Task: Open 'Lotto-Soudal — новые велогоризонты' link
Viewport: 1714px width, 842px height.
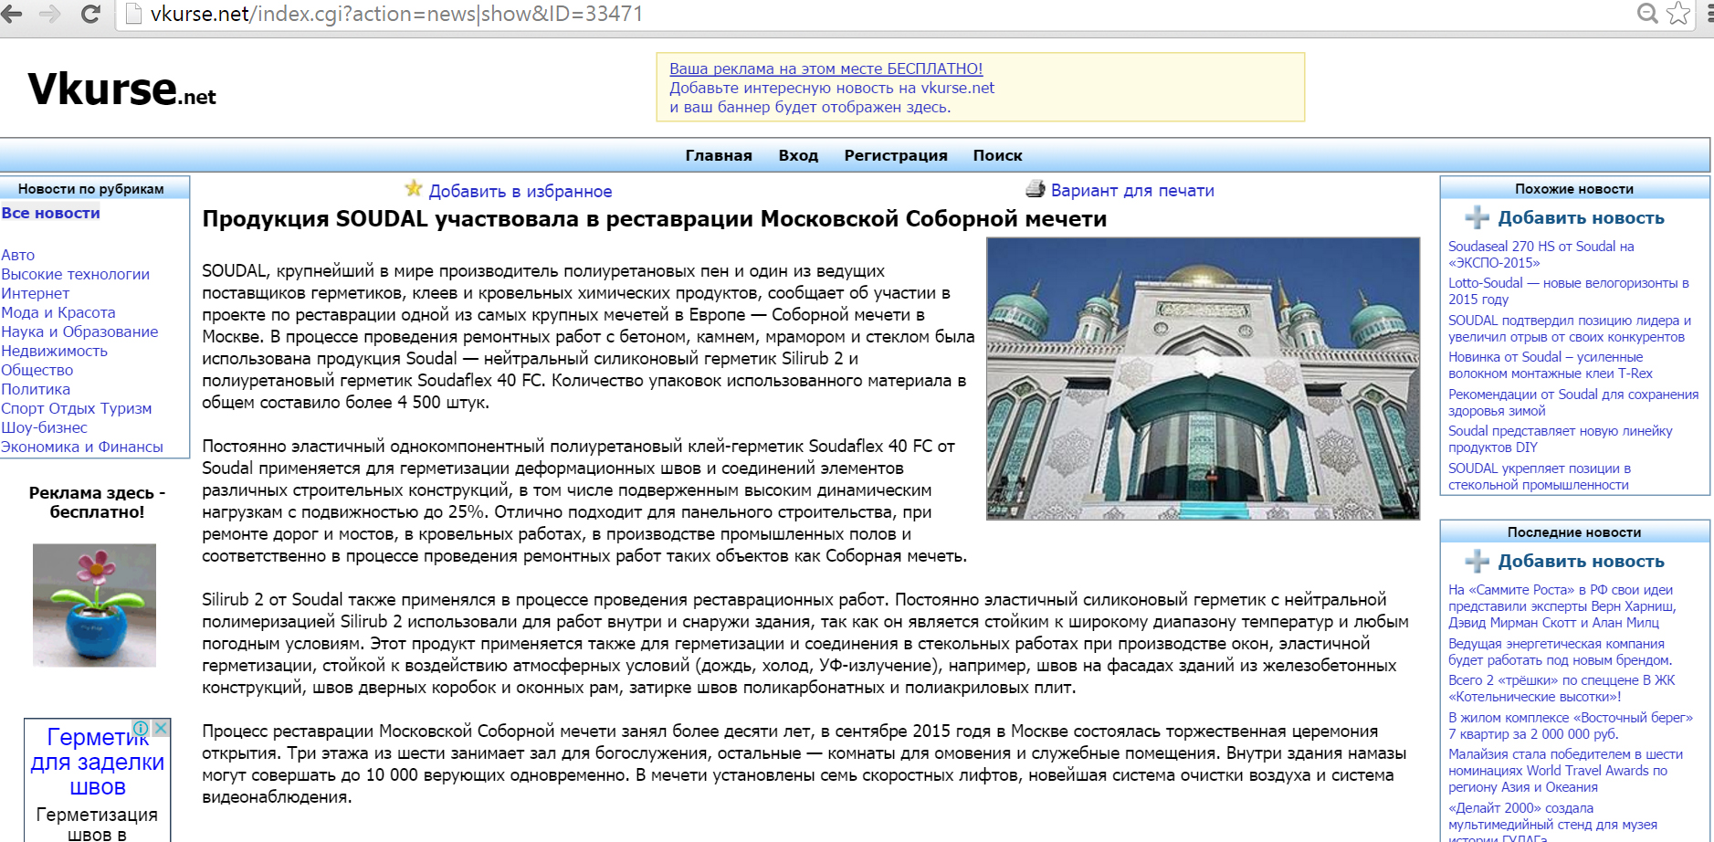Action: coord(1568,291)
